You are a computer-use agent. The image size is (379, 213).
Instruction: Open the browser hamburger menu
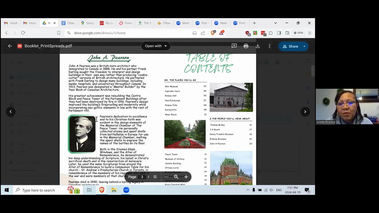coord(309,33)
